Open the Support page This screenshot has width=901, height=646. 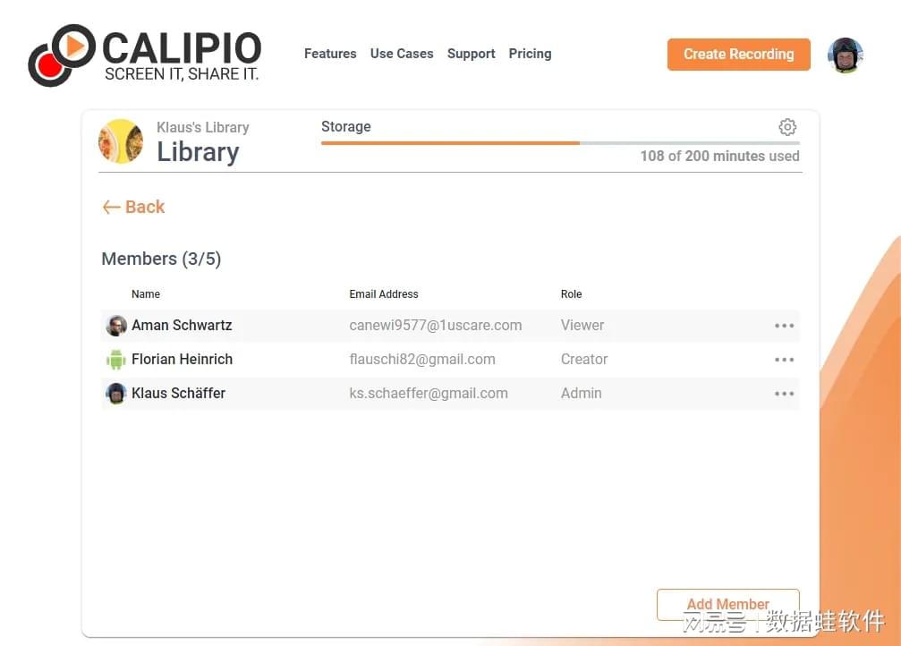pyautogui.click(x=471, y=54)
